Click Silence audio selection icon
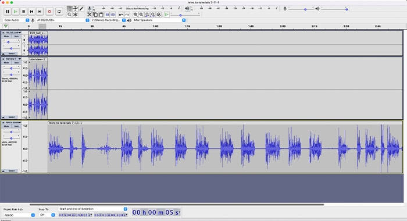 (x=113, y=15)
